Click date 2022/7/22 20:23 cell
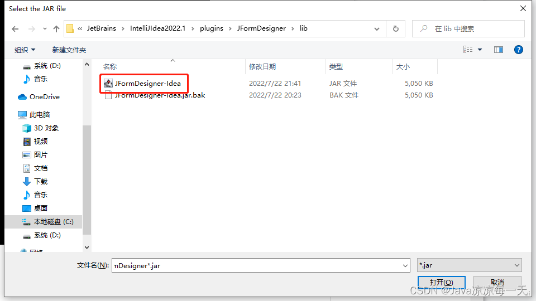This screenshot has width=536, height=301. (275, 95)
